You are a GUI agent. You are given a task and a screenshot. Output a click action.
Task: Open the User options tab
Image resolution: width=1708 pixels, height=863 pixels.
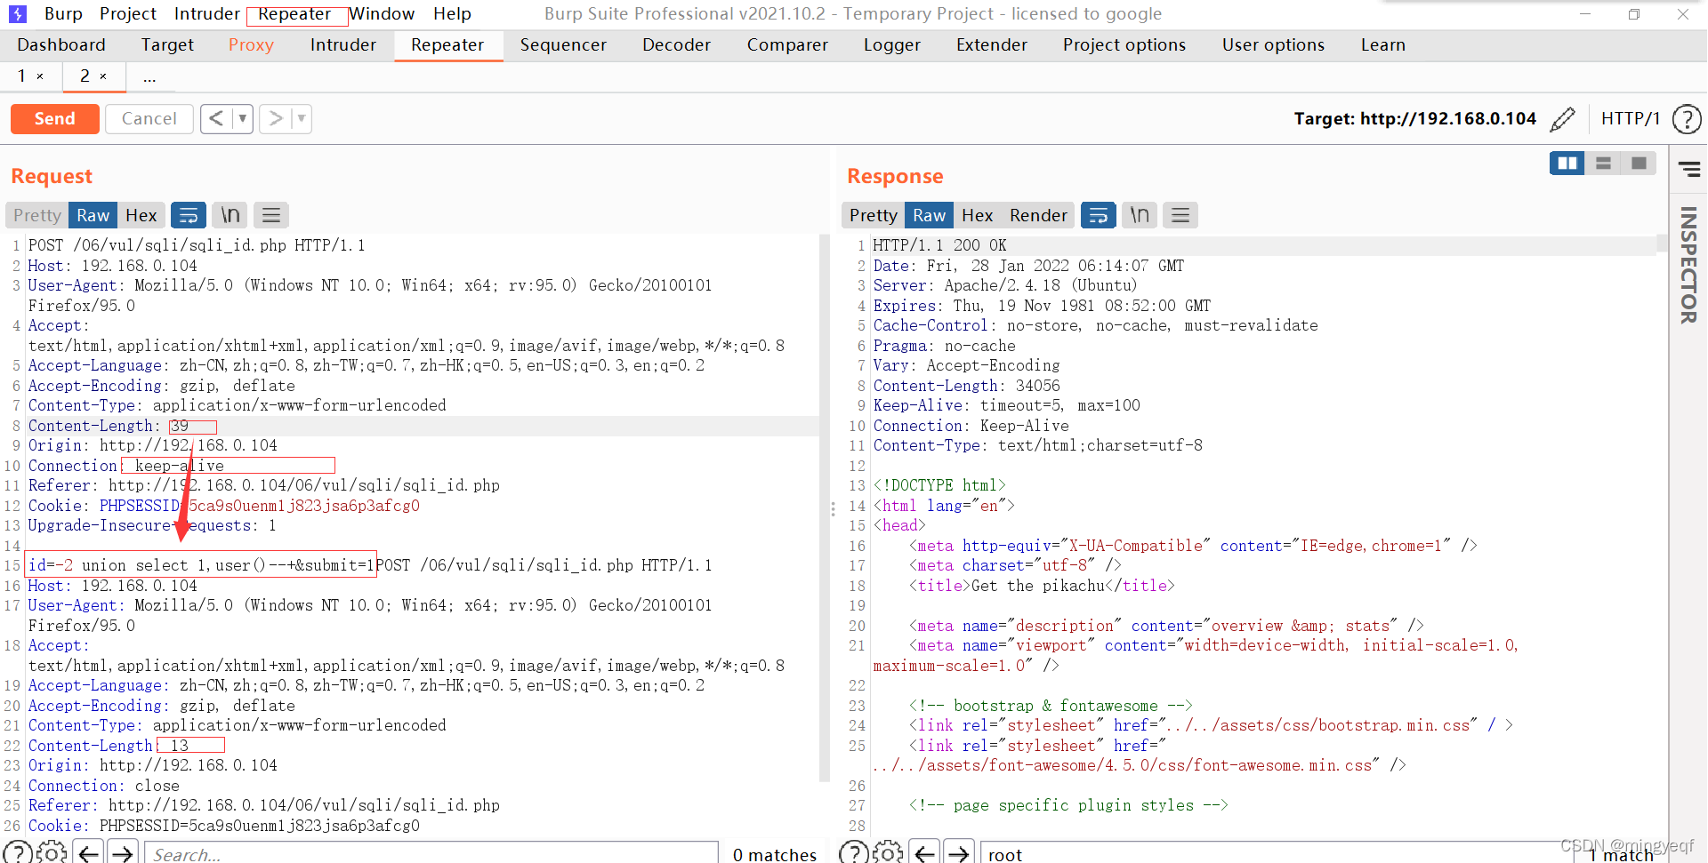click(1273, 45)
